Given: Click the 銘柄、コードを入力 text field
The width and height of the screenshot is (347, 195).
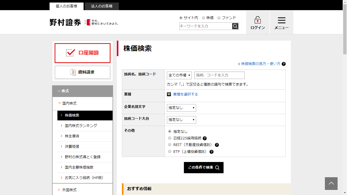Looking at the screenshot, I should pyautogui.click(x=219, y=75).
